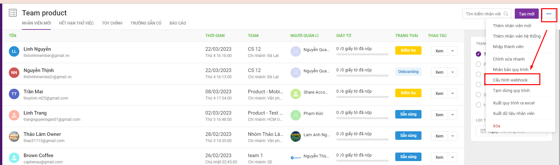The height and width of the screenshot is (165, 560).
Task: Expand Xem dropdown arrow for Trần Mai
Action: [x=453, y=94]
